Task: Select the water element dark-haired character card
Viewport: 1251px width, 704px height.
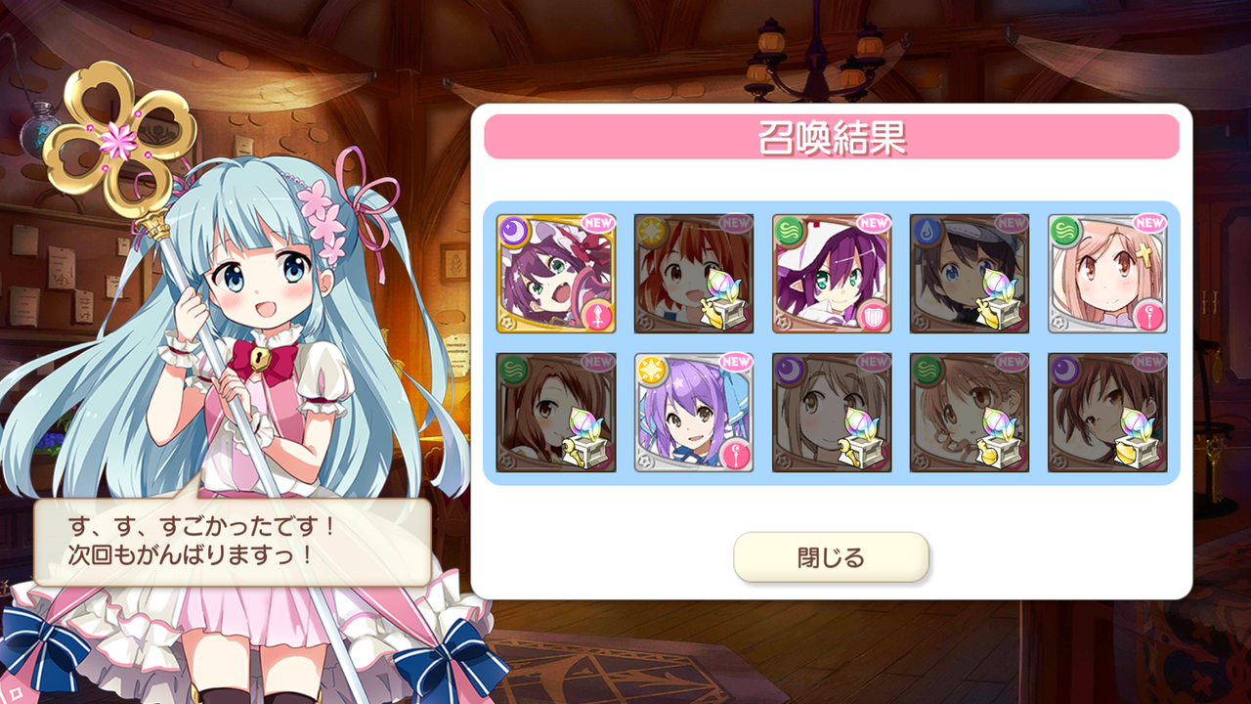Action: click(x=970, y=274)
